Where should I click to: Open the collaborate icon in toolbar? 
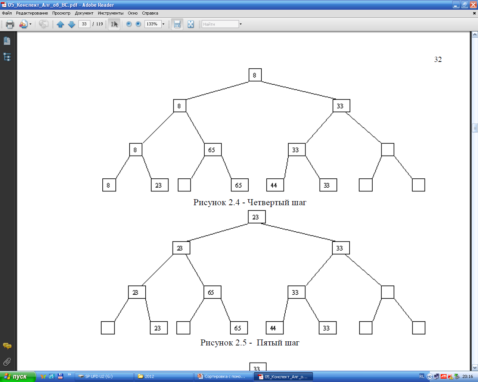[23, 24]
